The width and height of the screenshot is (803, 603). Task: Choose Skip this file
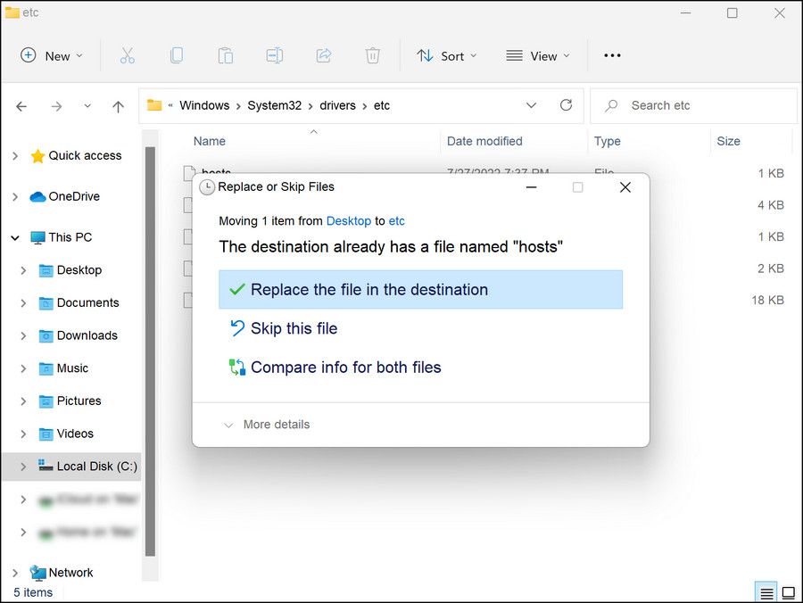click(294, 328)
